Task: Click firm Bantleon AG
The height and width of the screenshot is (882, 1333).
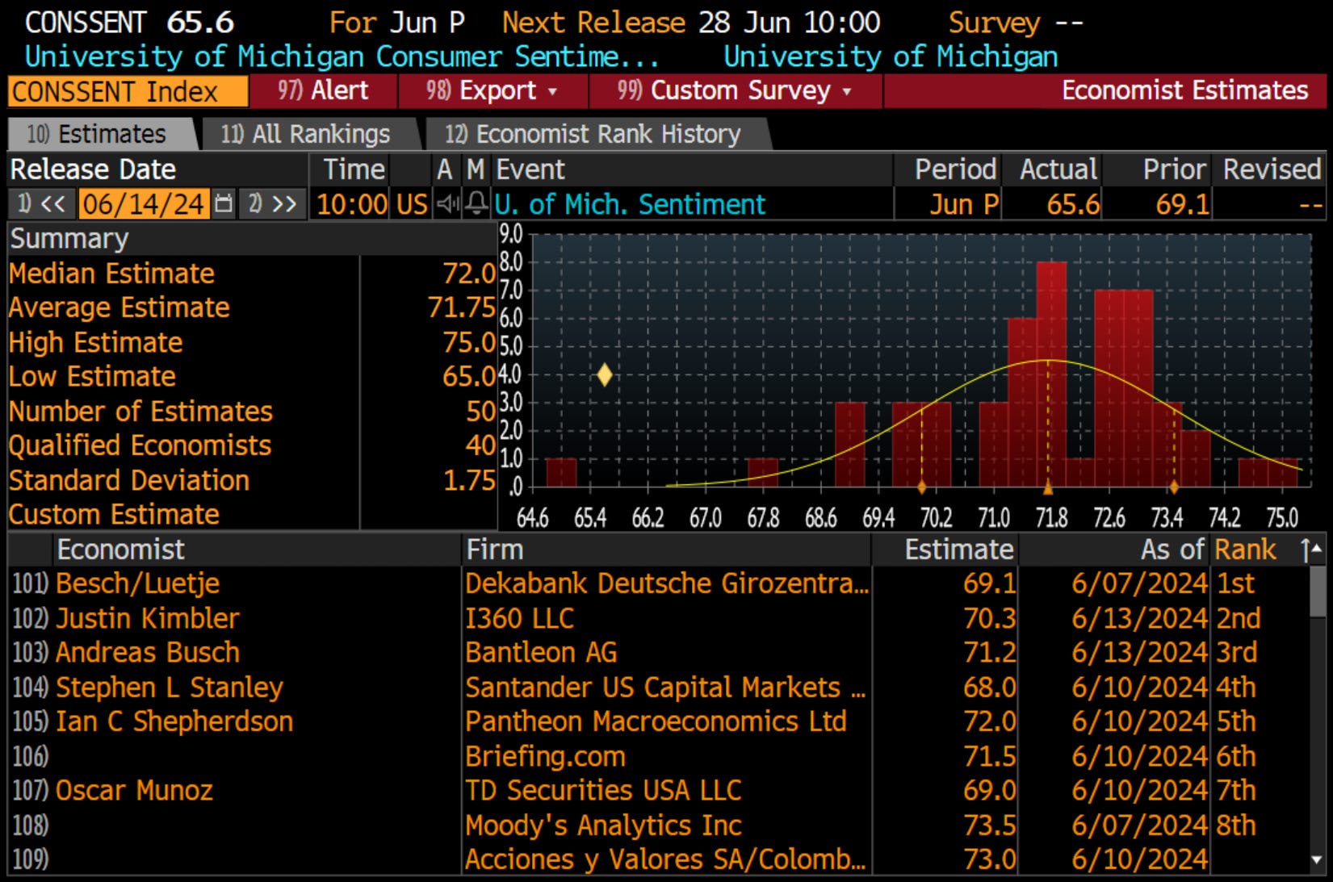Action: pyautogui.click(x=541, y=652)
